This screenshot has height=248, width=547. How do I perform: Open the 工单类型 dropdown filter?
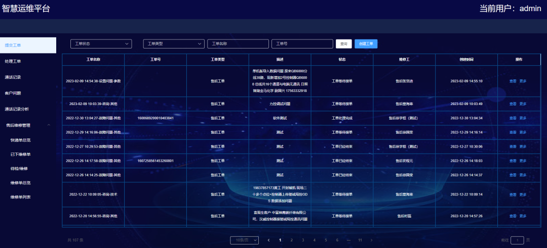click(173, 44)
